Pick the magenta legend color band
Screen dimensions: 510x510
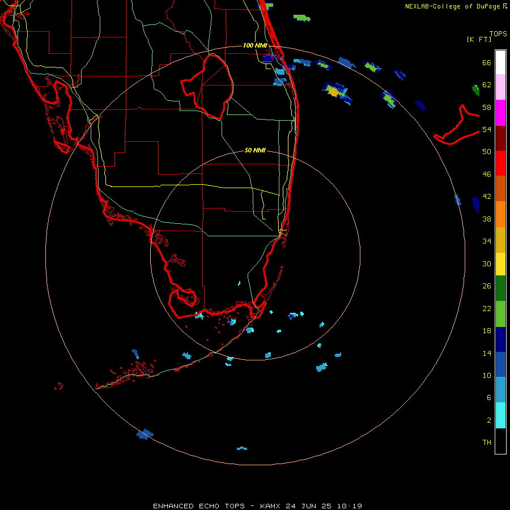pos(500,113)
